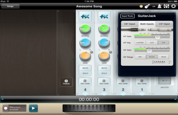Switch to the Both Inputs tab
Screen dimensions: 178x115
147,24
